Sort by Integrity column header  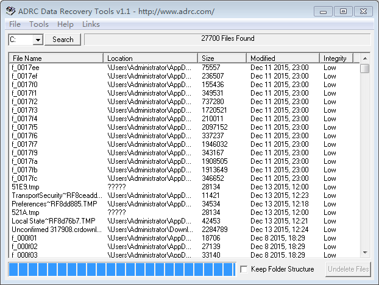(x=336, y=58)
